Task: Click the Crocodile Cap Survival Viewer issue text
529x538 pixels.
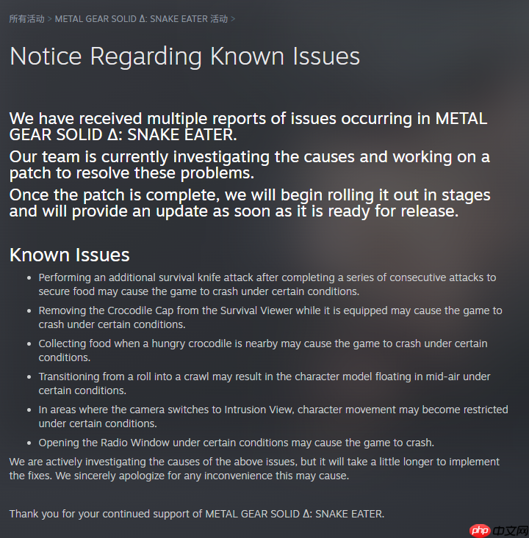Action: pyautogui.click(x=270, y=317)
